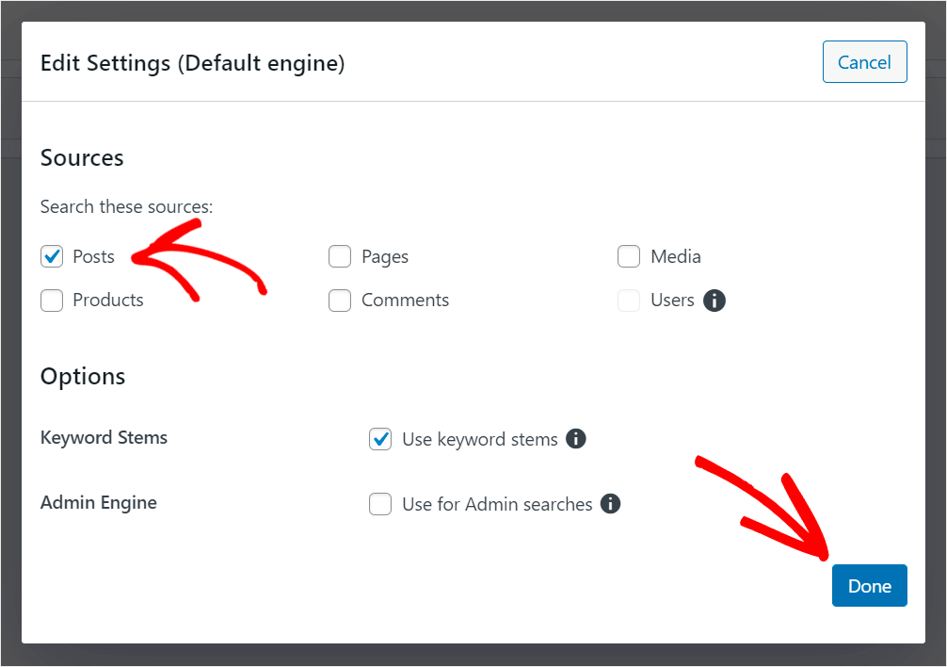947x667 pixels.
Task: Check Use for Admin searches
Action: point(380,504)
